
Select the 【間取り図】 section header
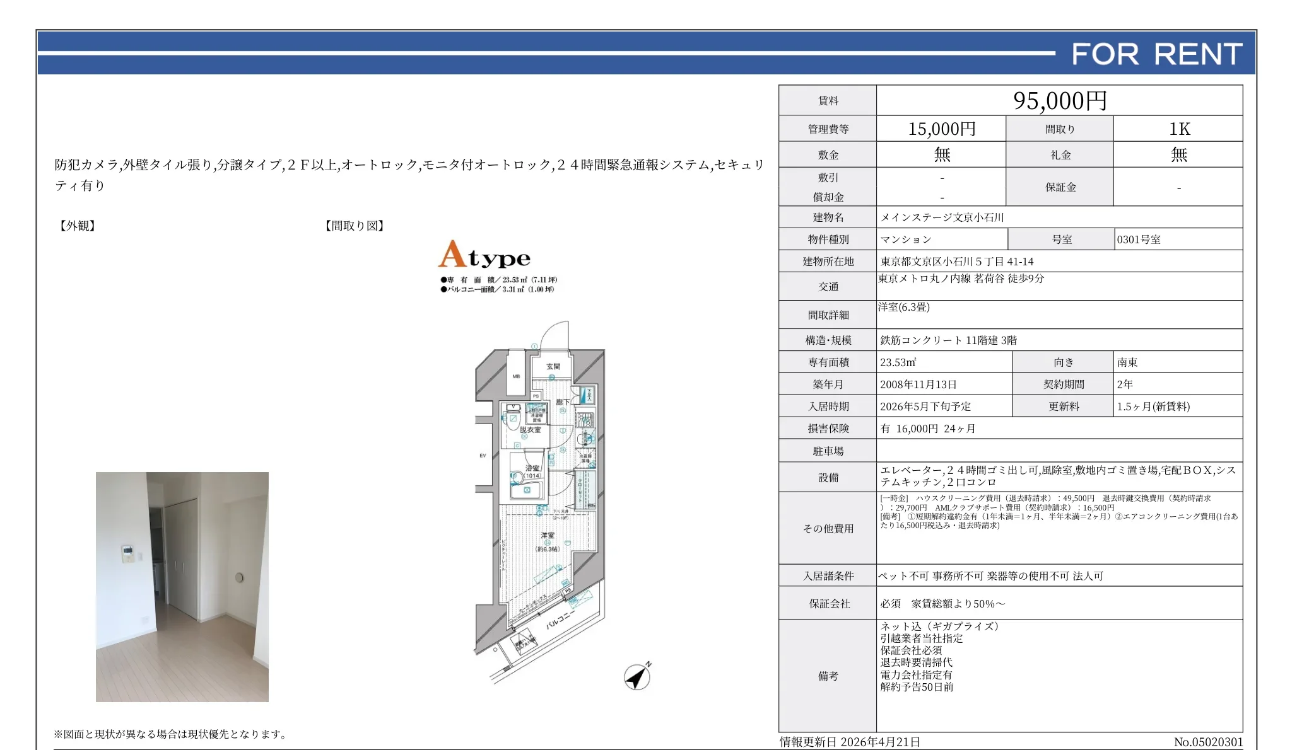(x=354, y=226)
